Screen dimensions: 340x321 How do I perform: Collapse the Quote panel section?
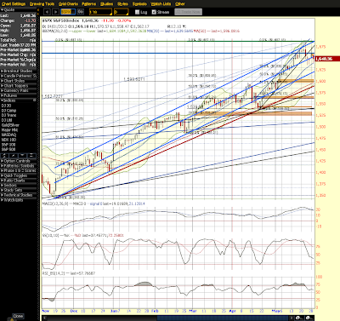[x=9, y=9]
